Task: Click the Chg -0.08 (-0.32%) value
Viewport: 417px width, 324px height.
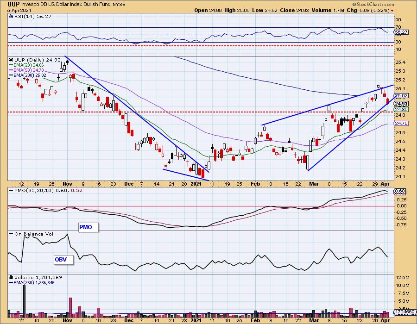Action: (x=368, y=10)
